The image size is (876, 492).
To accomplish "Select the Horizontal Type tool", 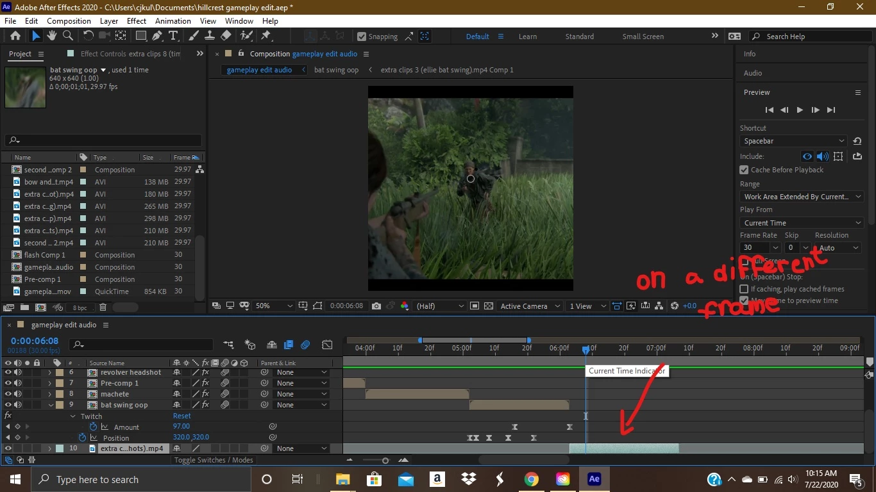I will click(x=173, y=36).
